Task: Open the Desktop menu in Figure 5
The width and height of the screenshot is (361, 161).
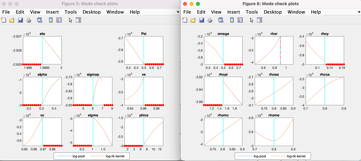Action: click(91, 12)
